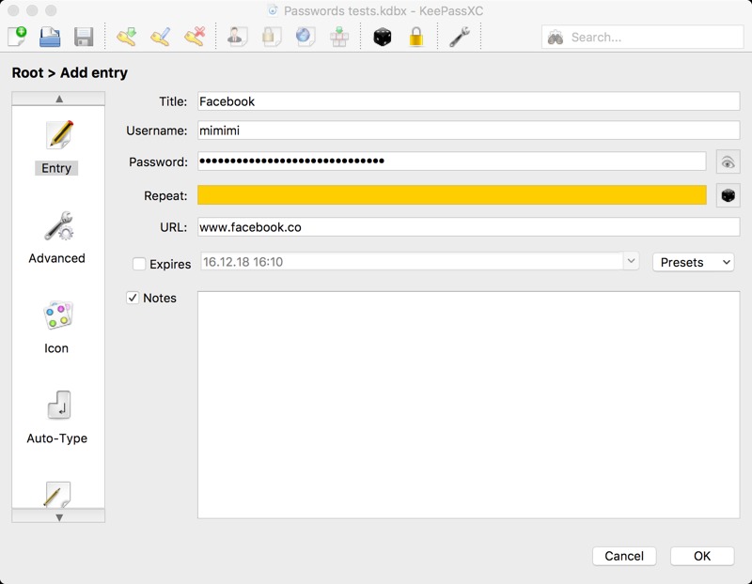Open settings with the wrench icon
The height and width of the screenshot is (584, 752).
pyautogui.click(x=459, y=37)
